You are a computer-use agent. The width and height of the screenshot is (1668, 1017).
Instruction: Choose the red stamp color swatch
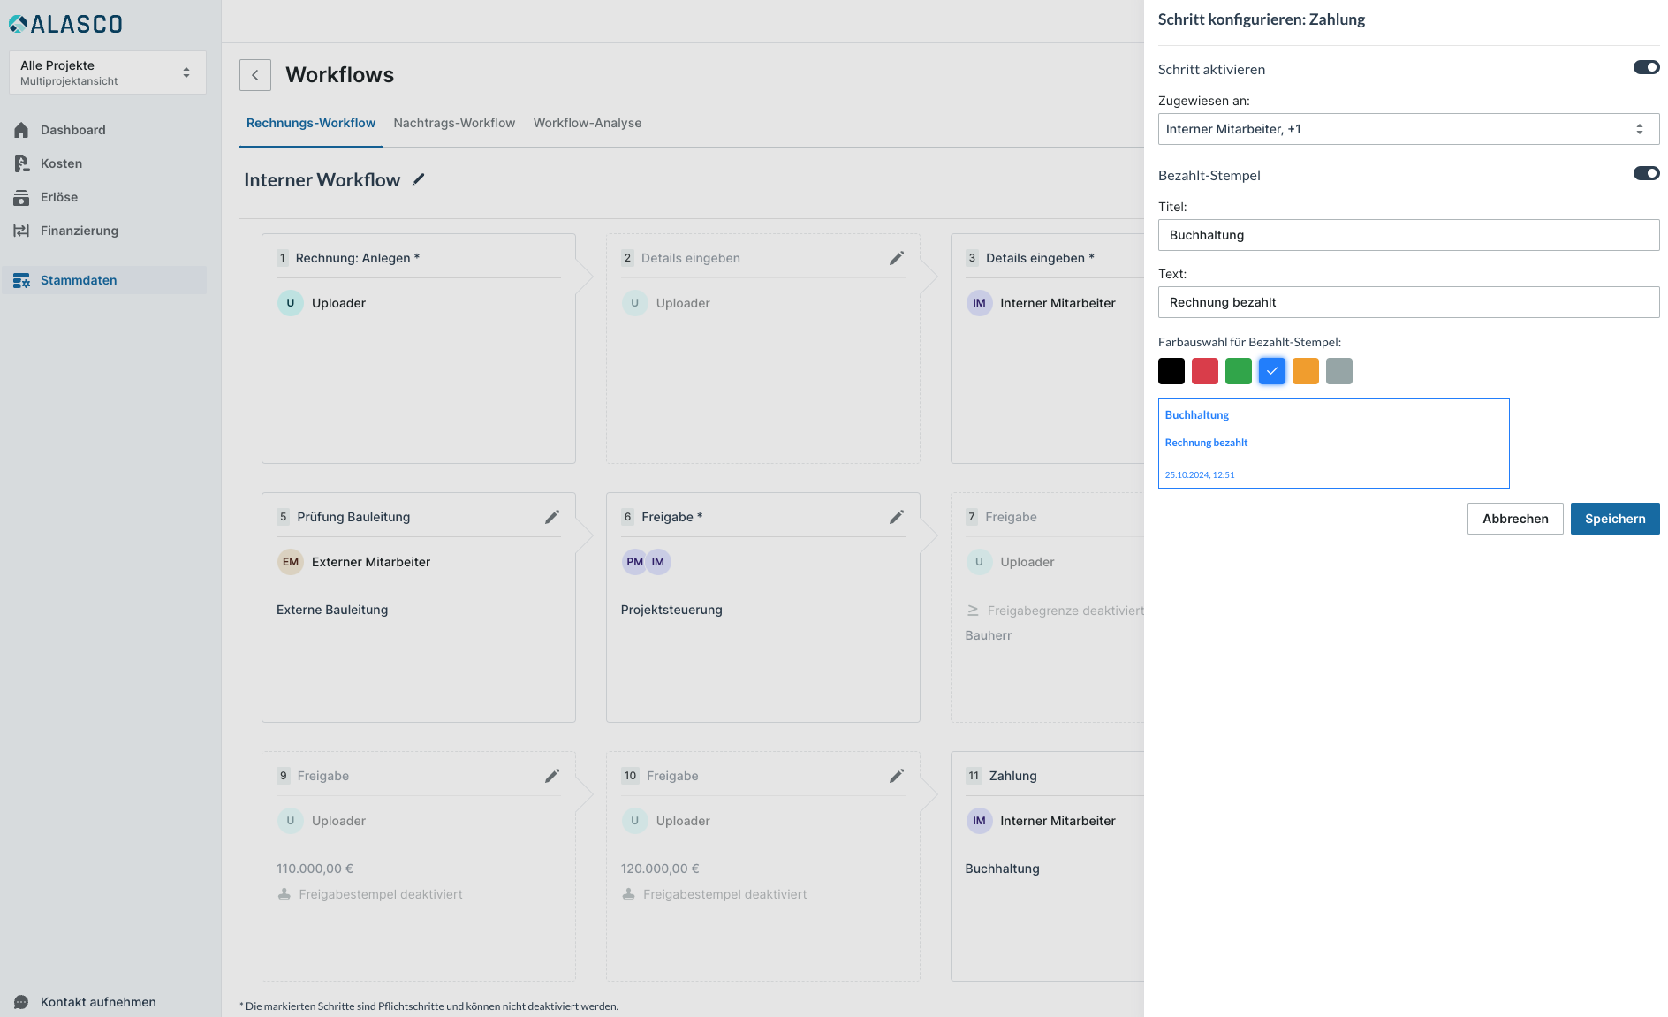tap(1204, 371)
